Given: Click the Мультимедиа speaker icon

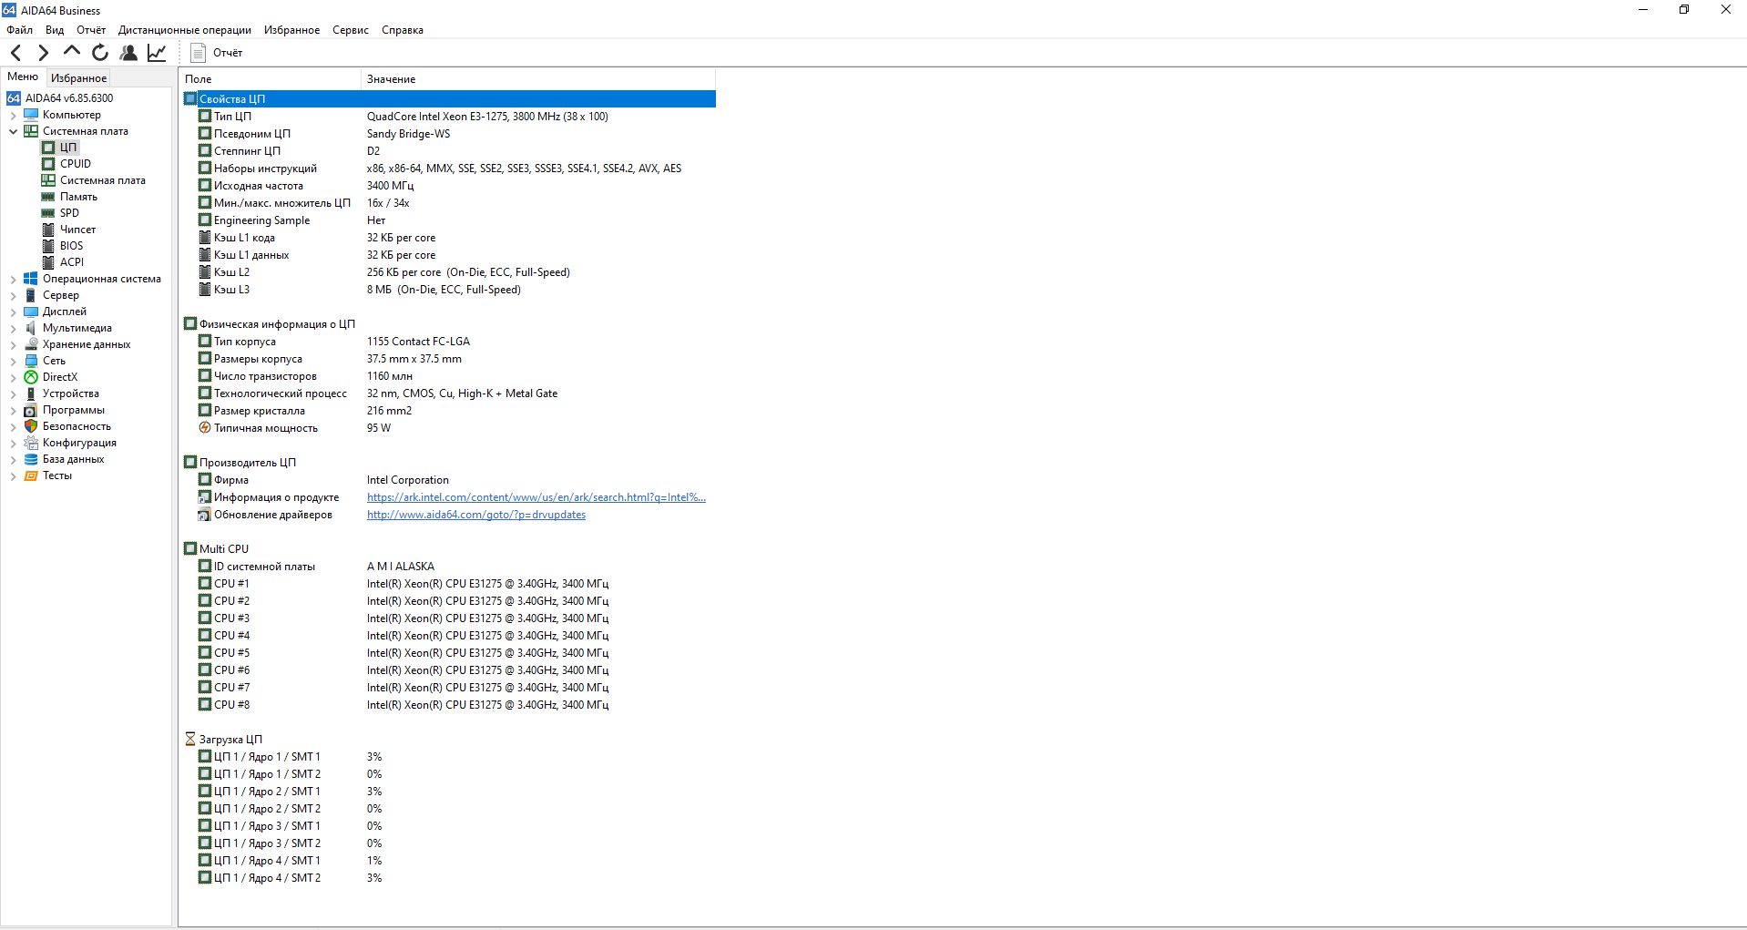Looking at the screenshot, I should click(31, 328).
